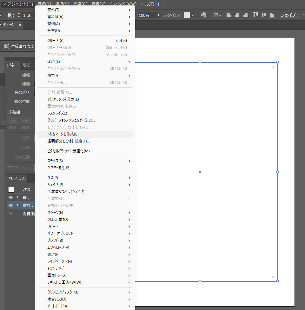Click the シェイプ link in the control bar
The height and width of the screenshot is (310, 305).
point(289,15)
